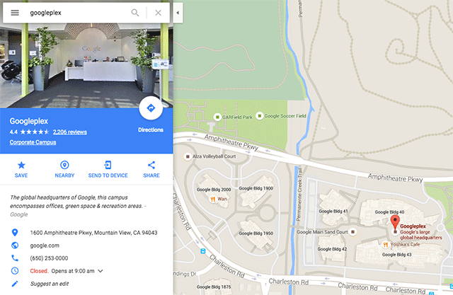Open the Googleplex lobby photo
This screenshot has height=295, width=453.
[86, 66]
